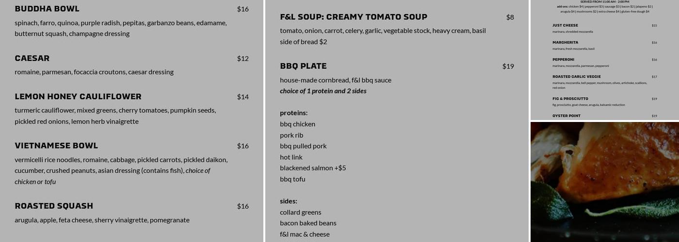Click the Buddha Bowl heading

pos(47,9)
